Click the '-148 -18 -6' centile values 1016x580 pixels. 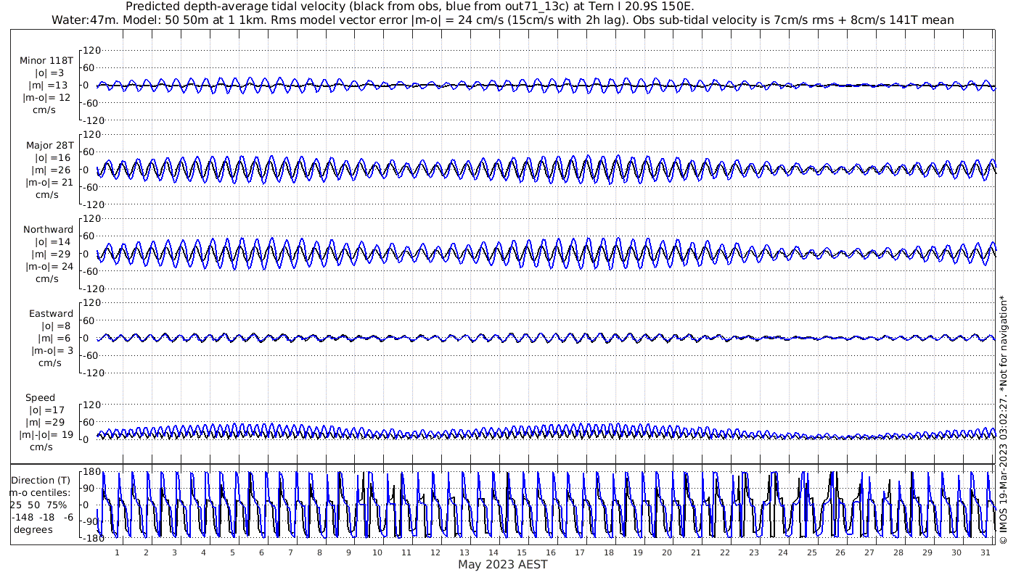[x=42, y=517]
